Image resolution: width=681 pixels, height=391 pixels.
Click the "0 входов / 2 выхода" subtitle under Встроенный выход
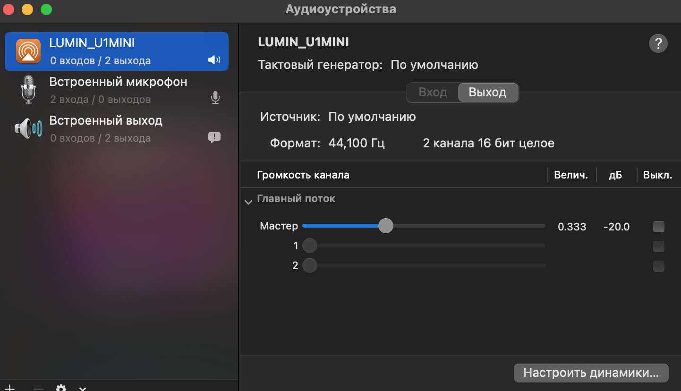pos(101,138)
